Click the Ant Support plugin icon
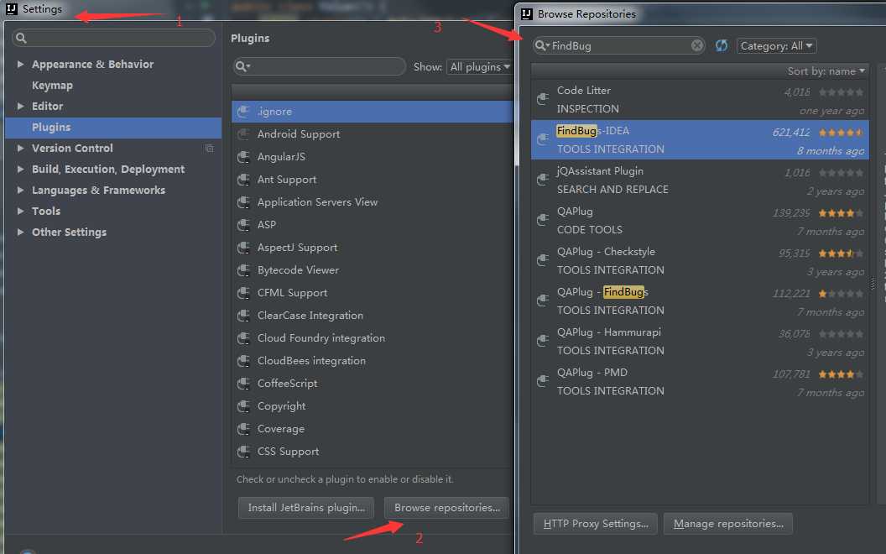 pos(243,179)
